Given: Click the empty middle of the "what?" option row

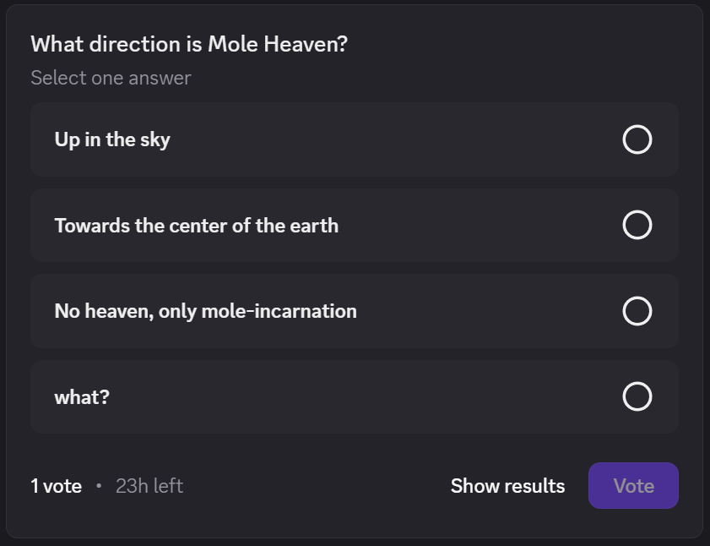Looking at the screenshot, I should (355, 396).
